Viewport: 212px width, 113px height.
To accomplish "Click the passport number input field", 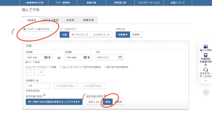I will click(39, 35).
